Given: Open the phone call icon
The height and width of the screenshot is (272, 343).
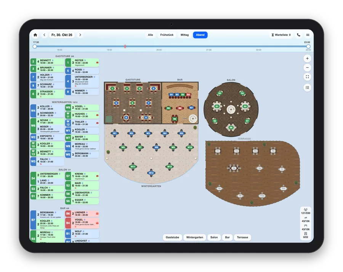Looking at the screenshot, I should 298,35.
